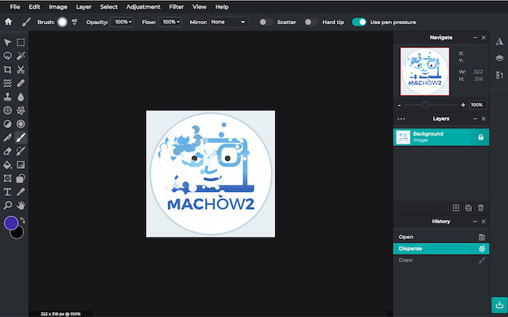Click the lock icon on Background layer

(x=481, y=137)
